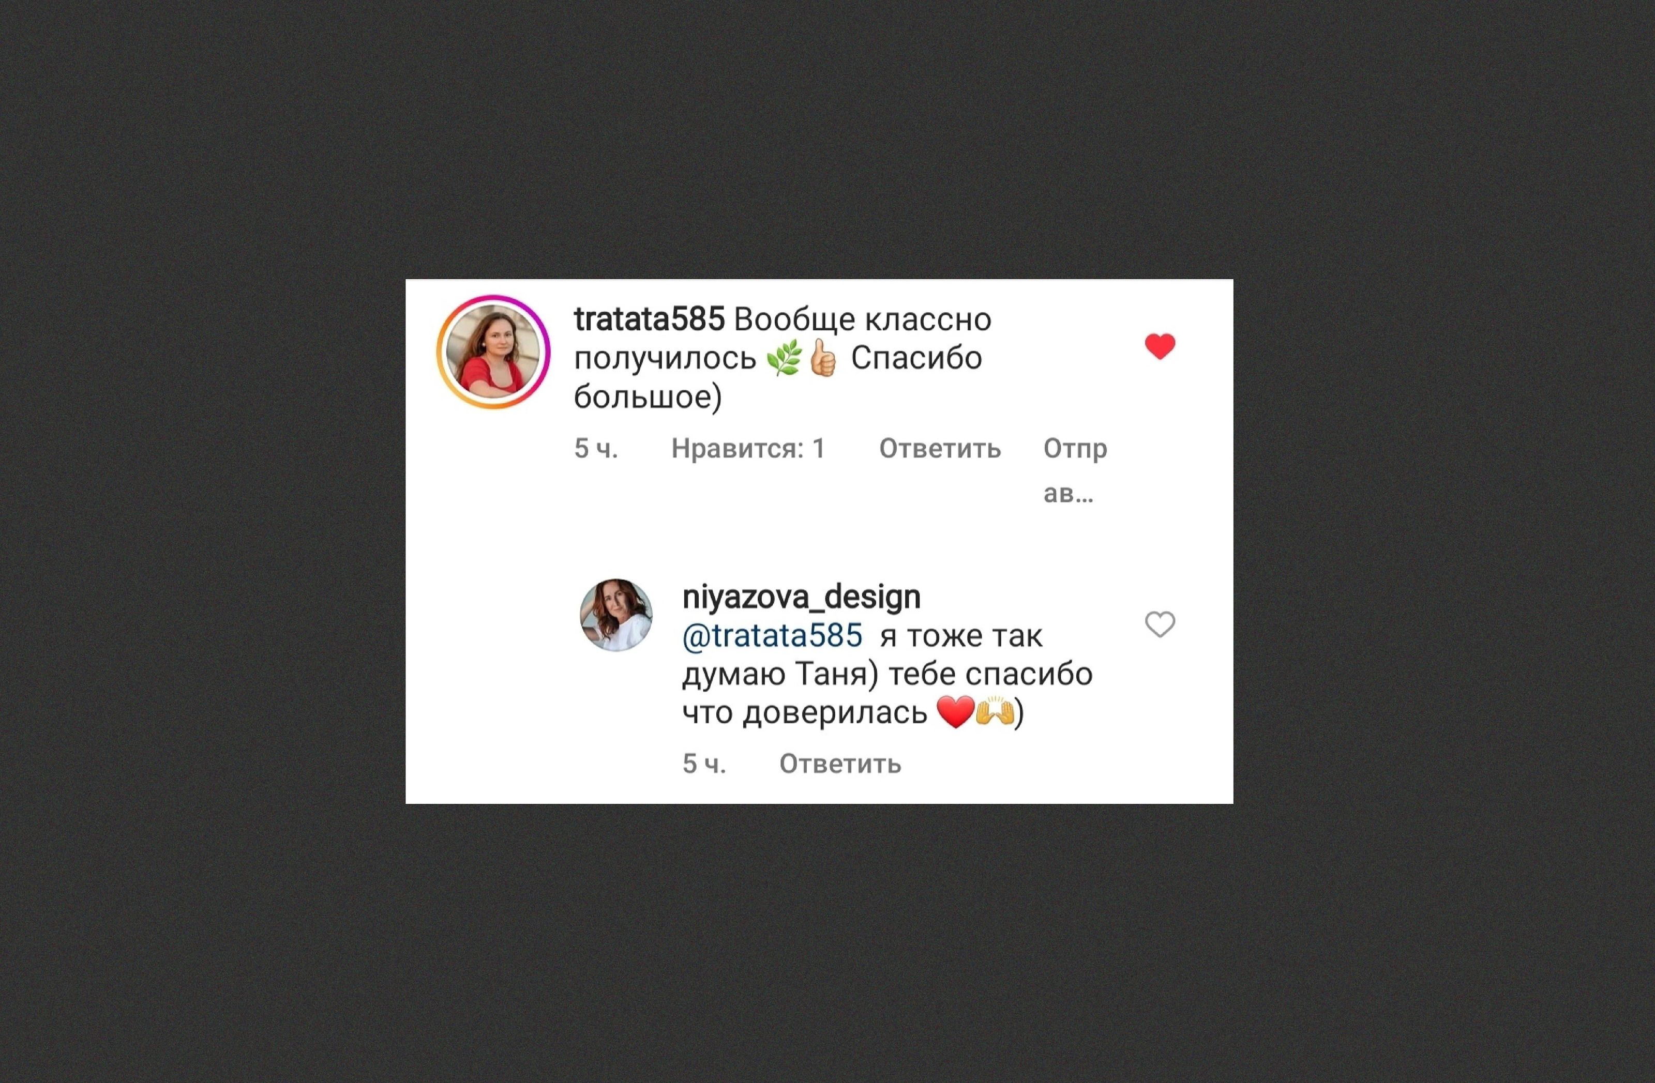1655x1083 pixels.
Task: Click the red heart emoji in the reply text
Action: (x=955, y=712)
